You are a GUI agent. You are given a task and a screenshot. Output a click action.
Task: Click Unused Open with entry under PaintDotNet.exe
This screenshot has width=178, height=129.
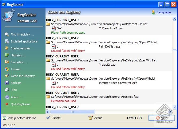coord(68,51)
